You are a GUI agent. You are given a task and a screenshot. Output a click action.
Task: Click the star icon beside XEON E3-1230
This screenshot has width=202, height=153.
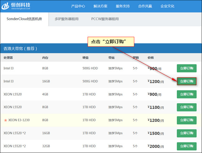tap(6, 120)
